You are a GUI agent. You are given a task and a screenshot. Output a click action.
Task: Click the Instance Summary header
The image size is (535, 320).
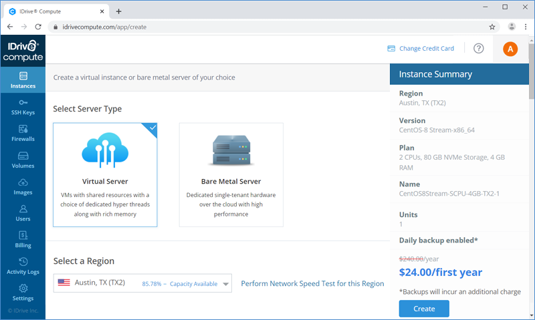click(459, 74)
